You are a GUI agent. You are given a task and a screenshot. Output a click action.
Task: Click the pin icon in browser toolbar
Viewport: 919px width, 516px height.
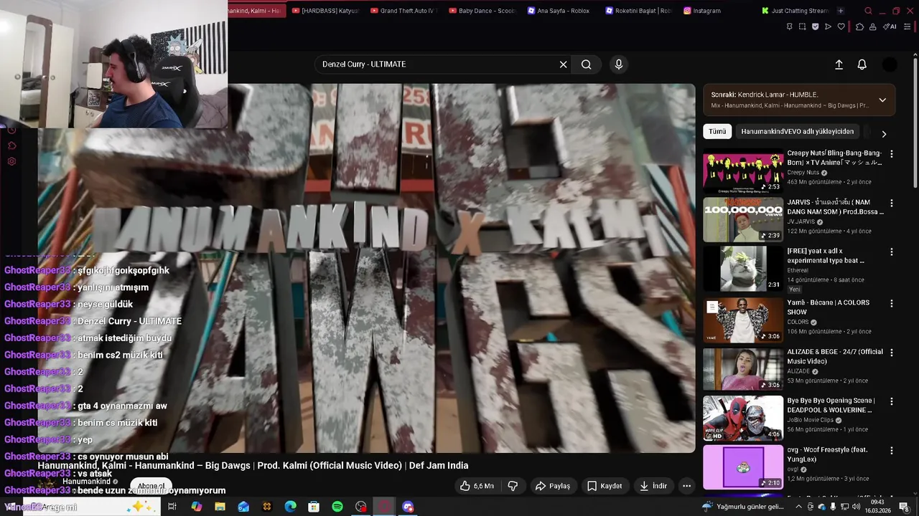pyautogui.click(x=789, y=27)
